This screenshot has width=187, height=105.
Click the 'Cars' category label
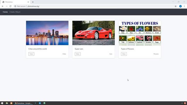111,54
